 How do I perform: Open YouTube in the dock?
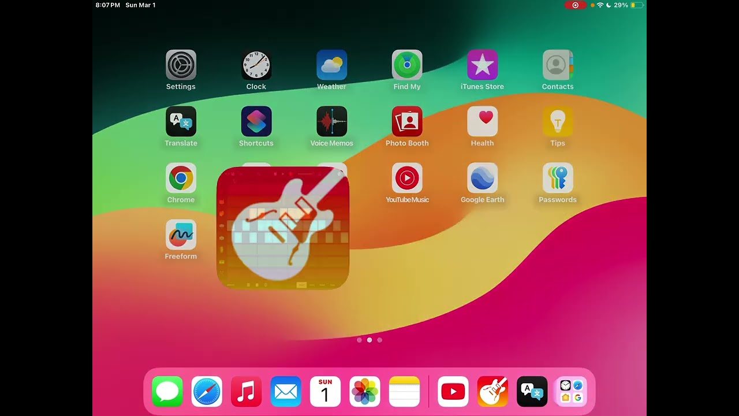point(453,392)
